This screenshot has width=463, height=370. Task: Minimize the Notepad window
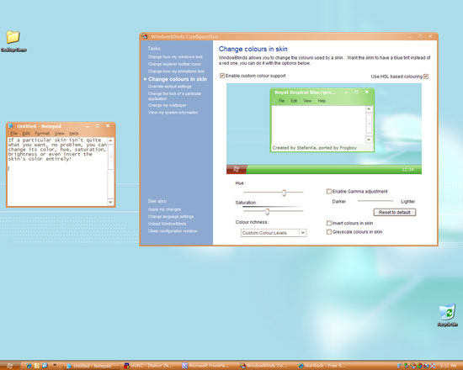pos(88,126)
